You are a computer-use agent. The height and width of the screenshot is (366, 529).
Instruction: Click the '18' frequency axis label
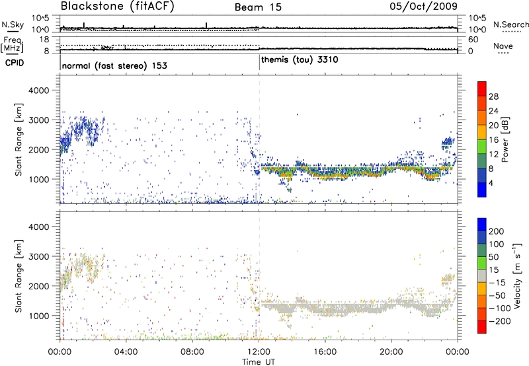[44, 40]
